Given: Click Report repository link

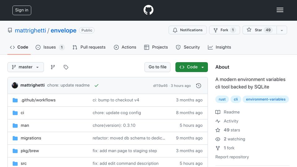Looking at the screenshot, I should [232, 157].
